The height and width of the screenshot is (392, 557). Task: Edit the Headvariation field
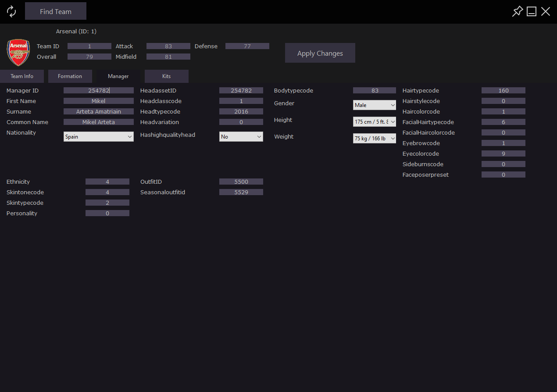(241, 122)
